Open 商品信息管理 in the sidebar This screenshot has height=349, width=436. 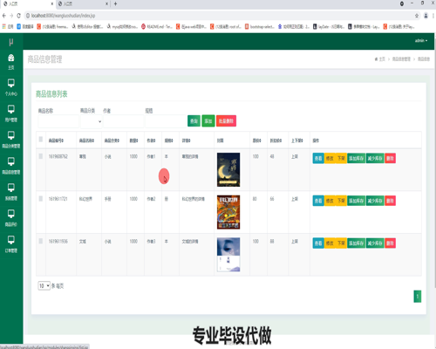11,166
